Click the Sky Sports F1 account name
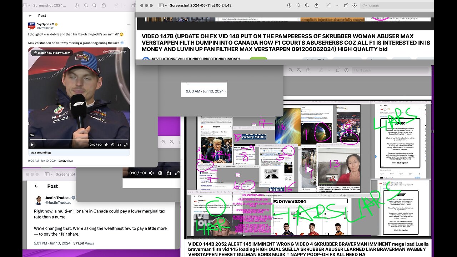The height and width of the screenshot is (257, 457). click(46, 24)
